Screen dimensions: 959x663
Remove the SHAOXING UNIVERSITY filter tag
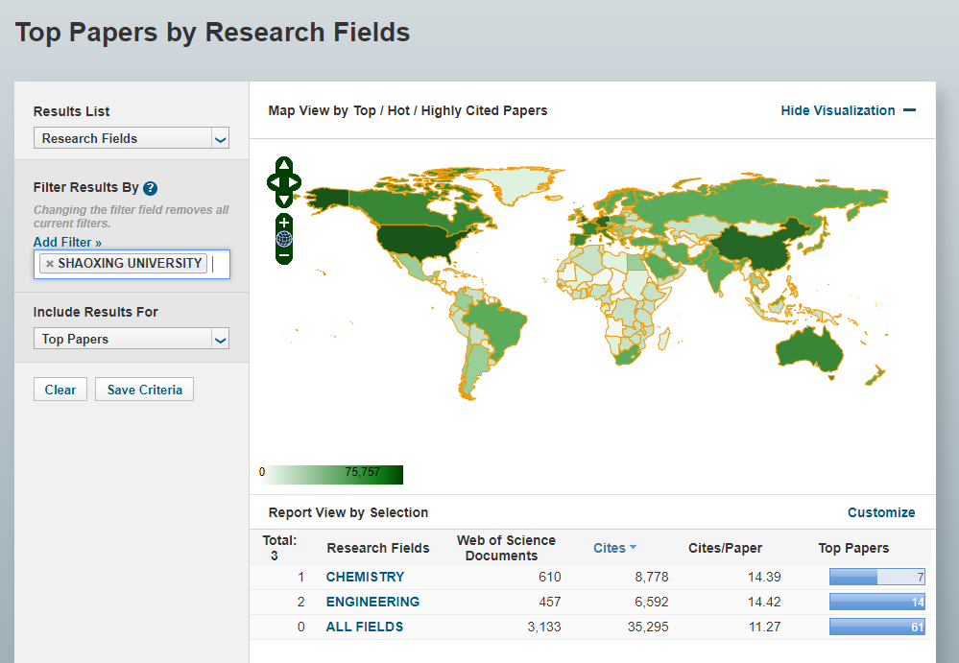pos(50,264)
